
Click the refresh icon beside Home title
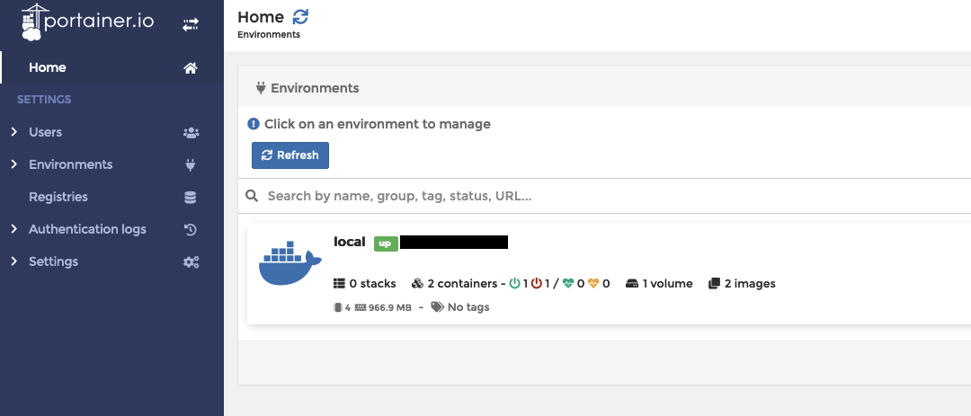(x=300, y=17)
